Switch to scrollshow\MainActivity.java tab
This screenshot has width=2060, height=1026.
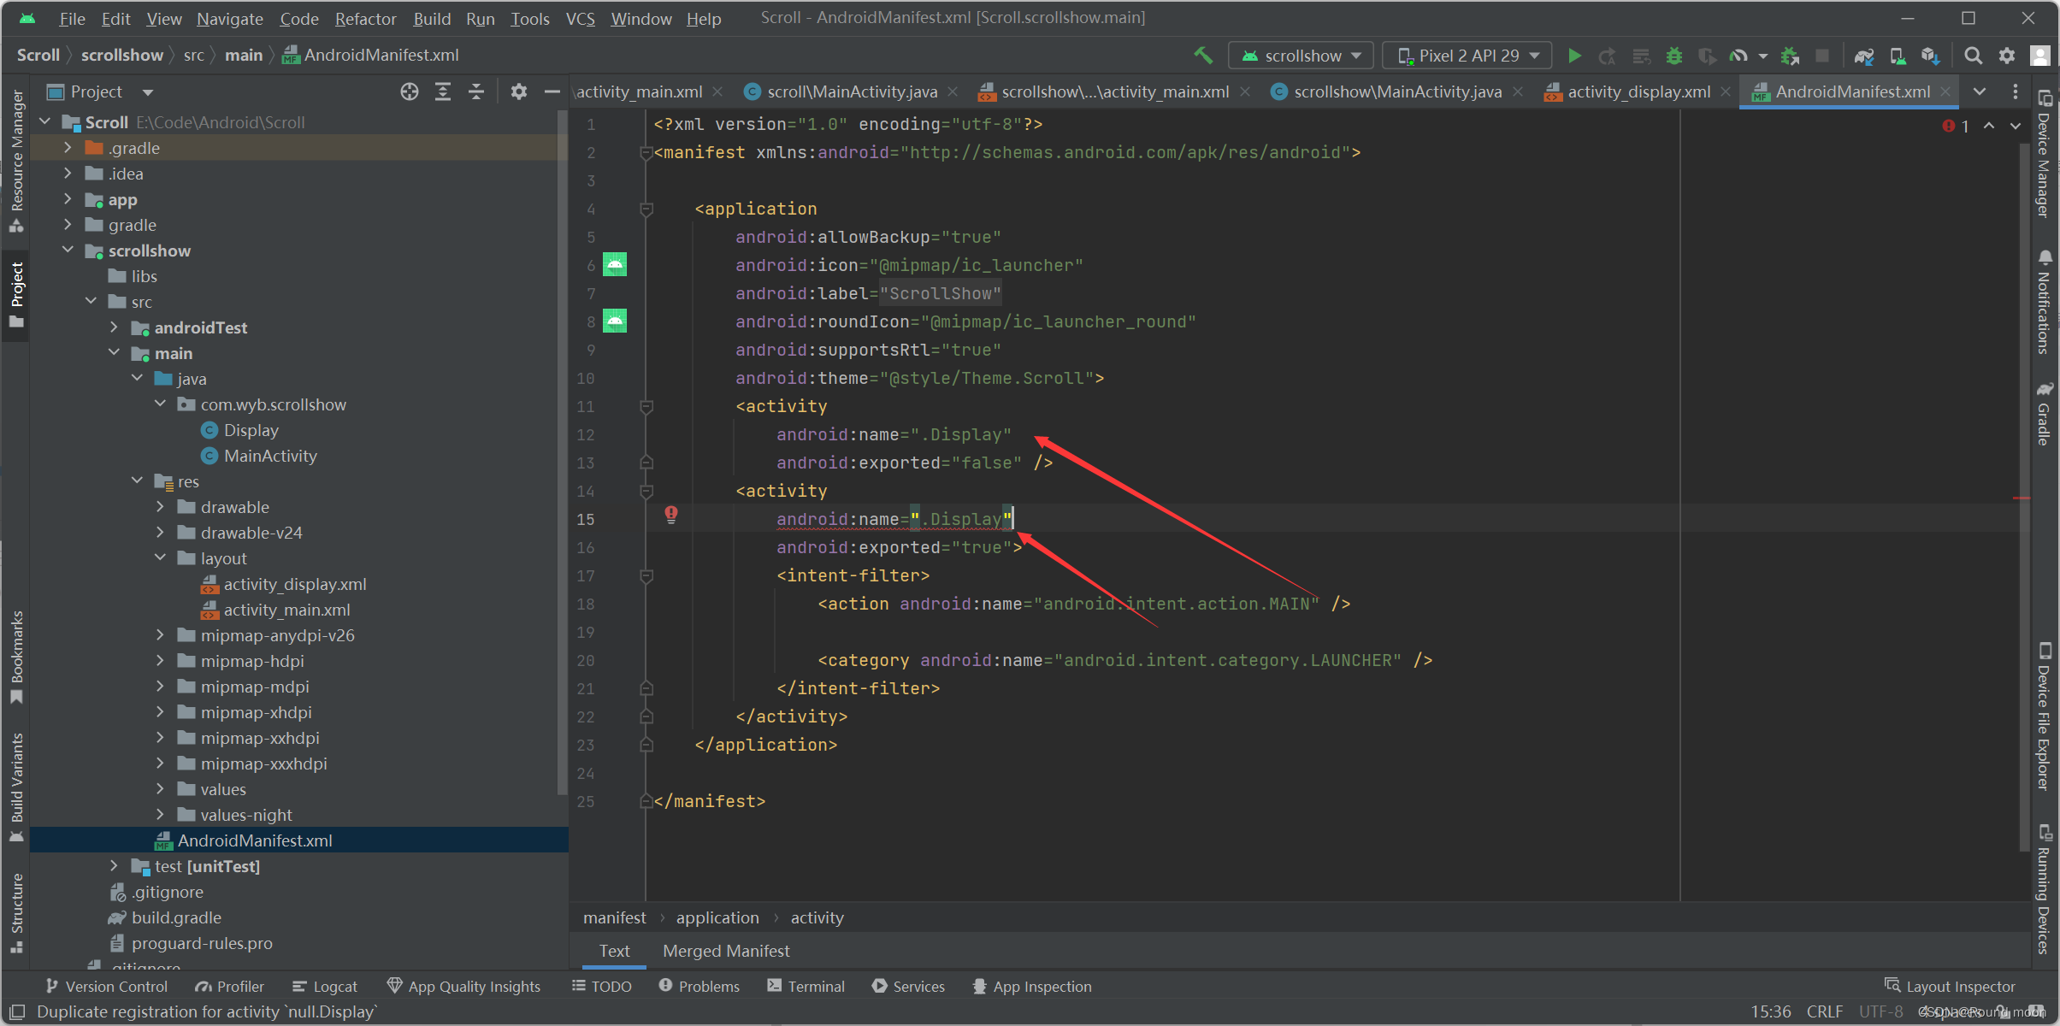click(1397, 91)
